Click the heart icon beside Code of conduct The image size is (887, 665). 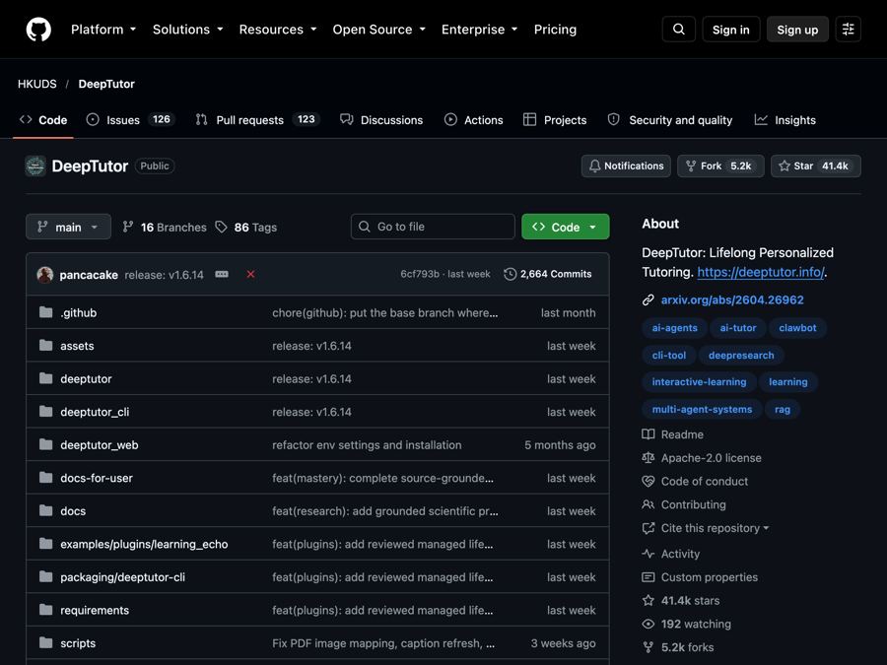(x=648, y=481)
